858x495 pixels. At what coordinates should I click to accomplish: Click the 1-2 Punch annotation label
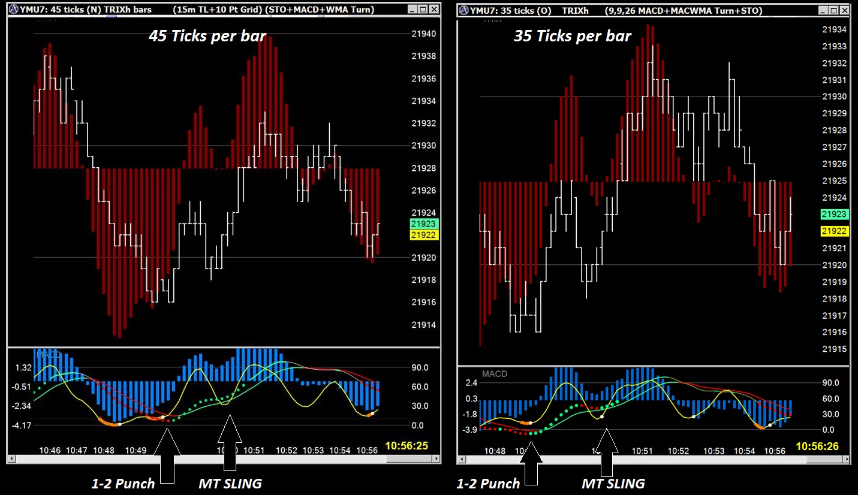[x=122, y=484]
